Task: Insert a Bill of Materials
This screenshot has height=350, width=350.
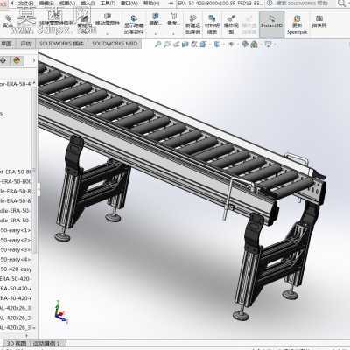Action: (x=212, y=24)
